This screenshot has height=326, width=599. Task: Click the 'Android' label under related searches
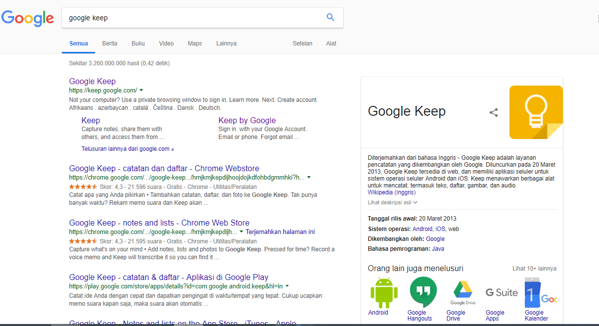click(378, 313)
